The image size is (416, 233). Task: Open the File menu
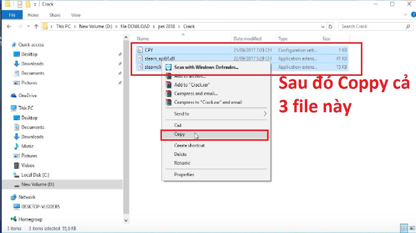click(12, 15)
